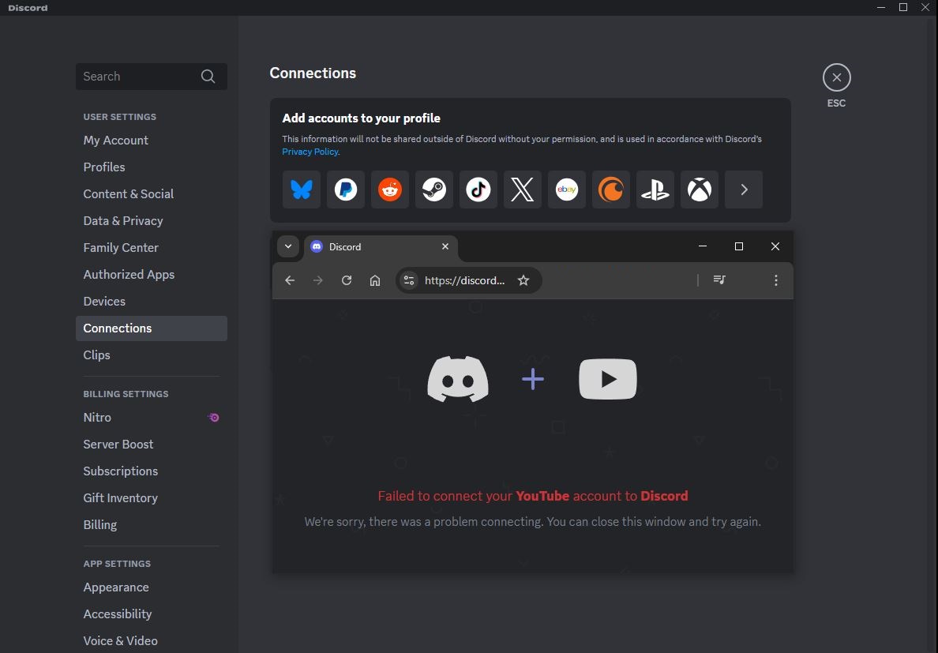Go back in the browser popup
Viewport: 938px width, 653px height.
tap(290, 280)
